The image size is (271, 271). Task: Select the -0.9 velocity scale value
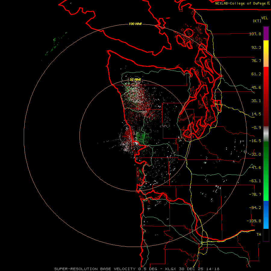point(256,128)
